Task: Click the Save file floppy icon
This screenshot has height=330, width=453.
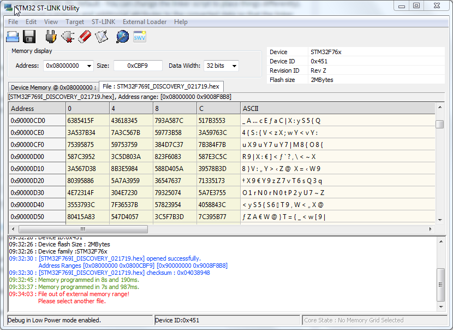Action: coord(29,37)
